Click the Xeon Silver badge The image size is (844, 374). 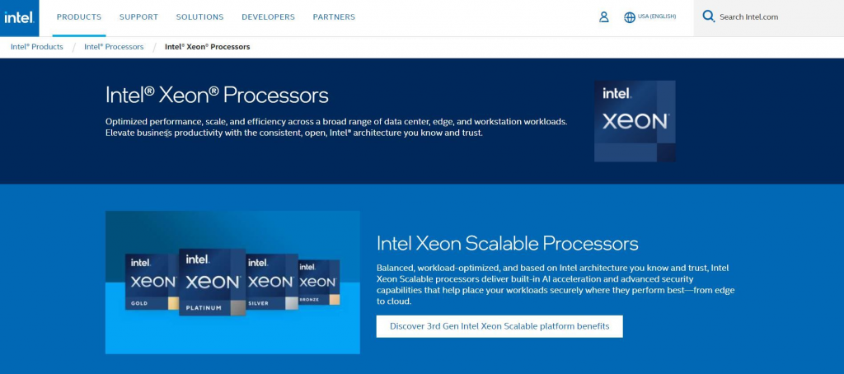click(272, 282)
